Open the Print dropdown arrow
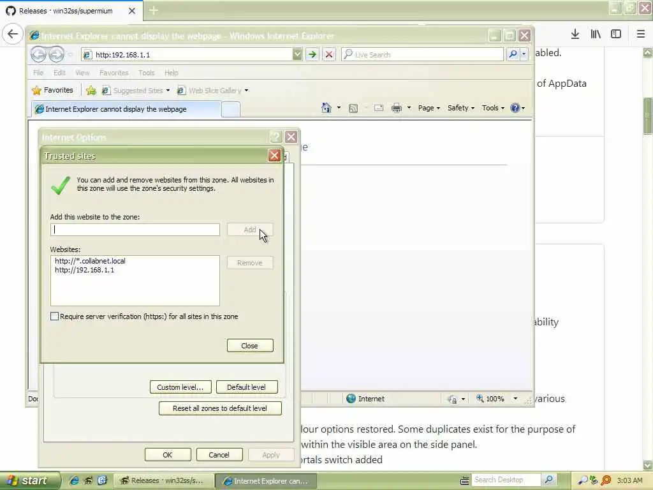Image resolution: width=653 pixels, height=490 pixels. point(409,108)
